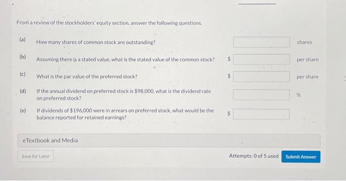The image size is (346, 181).
Task: Focus the stated value per share input box
Action: [261, 59]
